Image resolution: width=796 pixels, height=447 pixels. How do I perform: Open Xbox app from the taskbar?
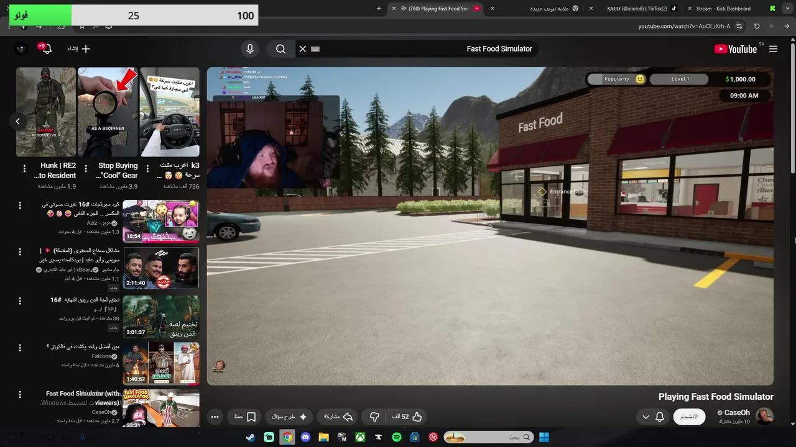[x=360, y=437]
